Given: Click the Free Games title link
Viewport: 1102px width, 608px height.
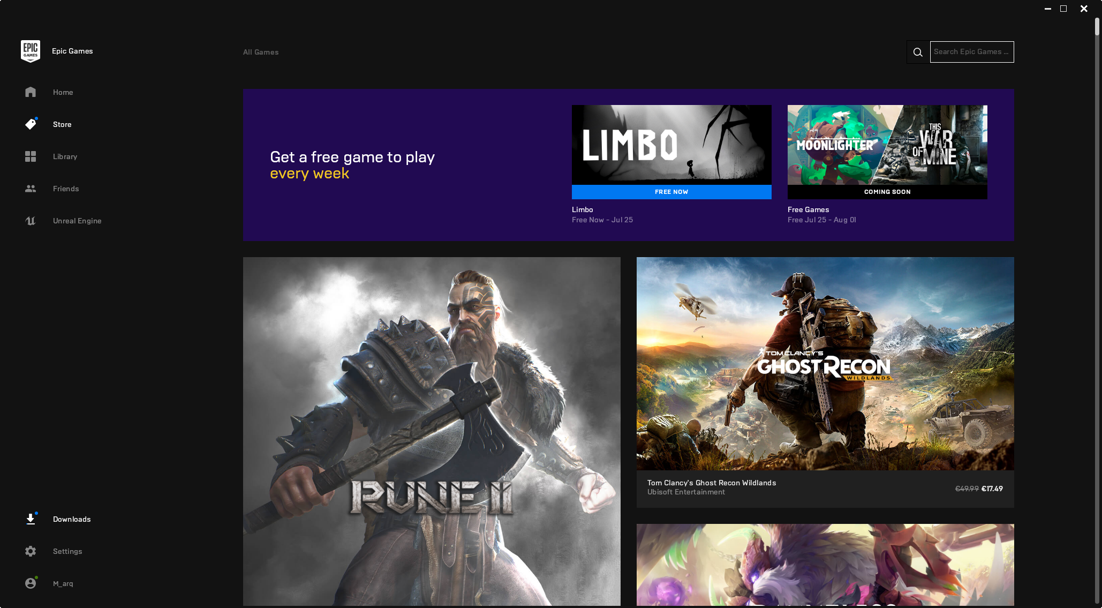Looking at the screenshot, I should [x=808, y=209].
